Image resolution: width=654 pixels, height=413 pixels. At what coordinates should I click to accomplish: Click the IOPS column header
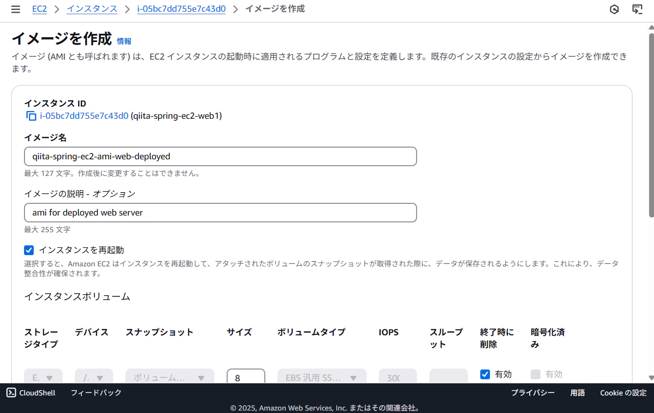tap(389, 332)
